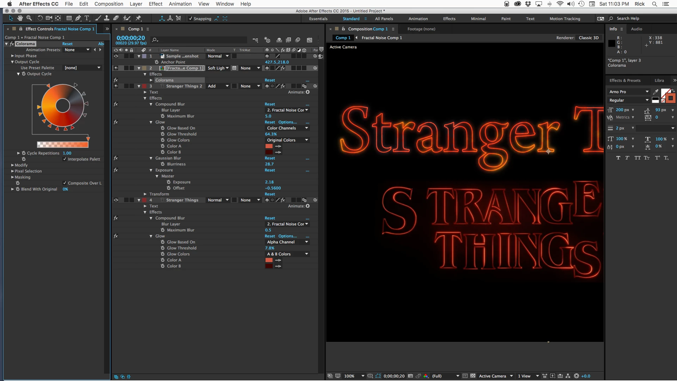The height and width of the screenshot is (381, 677).
Task: Select the Hand tool
Action: (x=20, y=18)
